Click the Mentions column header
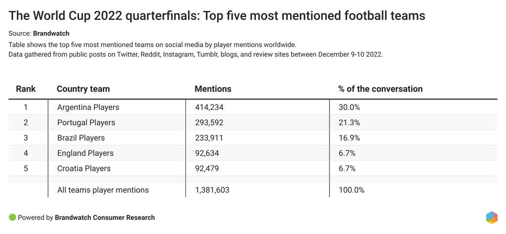Screen dimensions: 506x234 click(213, 89)
